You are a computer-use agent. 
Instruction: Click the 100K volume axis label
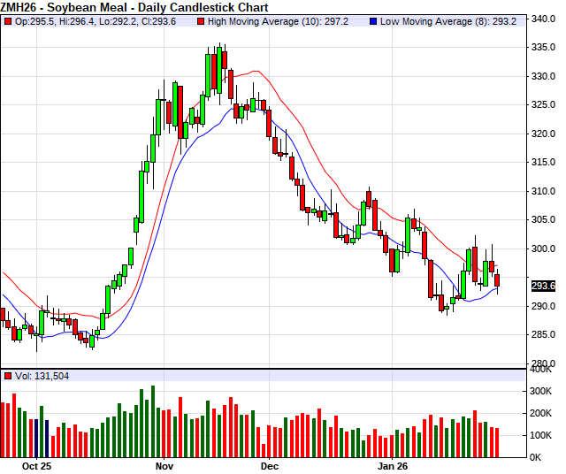click(542, 435)
